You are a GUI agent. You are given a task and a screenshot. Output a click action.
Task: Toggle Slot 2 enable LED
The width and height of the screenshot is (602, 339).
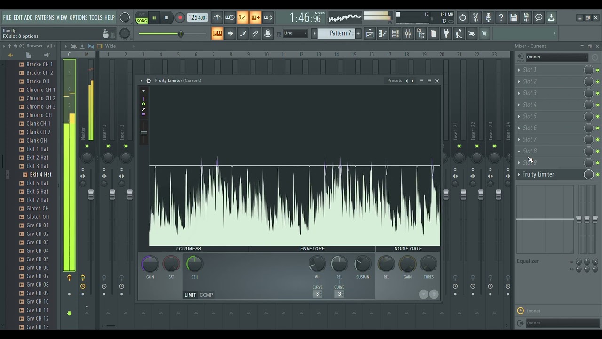[x=598, y=81]
